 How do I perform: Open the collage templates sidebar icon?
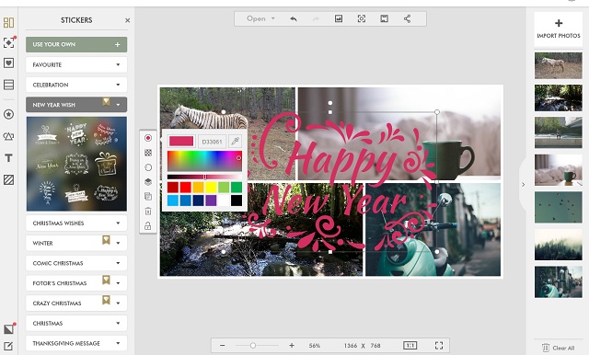point(8,22)
